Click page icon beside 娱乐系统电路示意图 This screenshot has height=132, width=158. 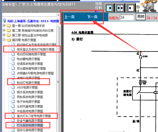click(x=13, y=92)
